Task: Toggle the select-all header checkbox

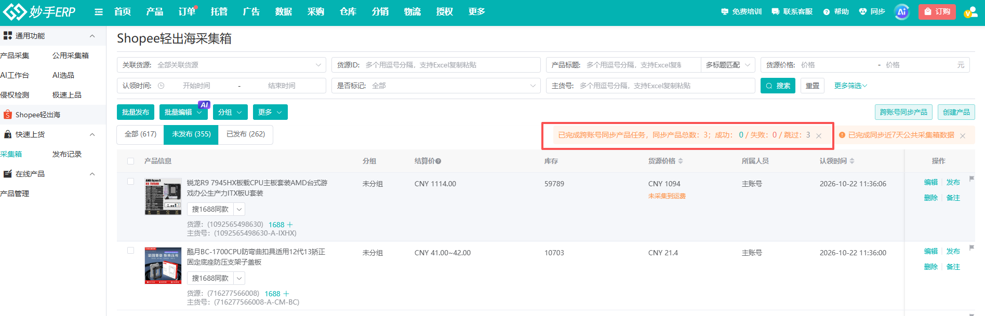Action: (130, 161)
